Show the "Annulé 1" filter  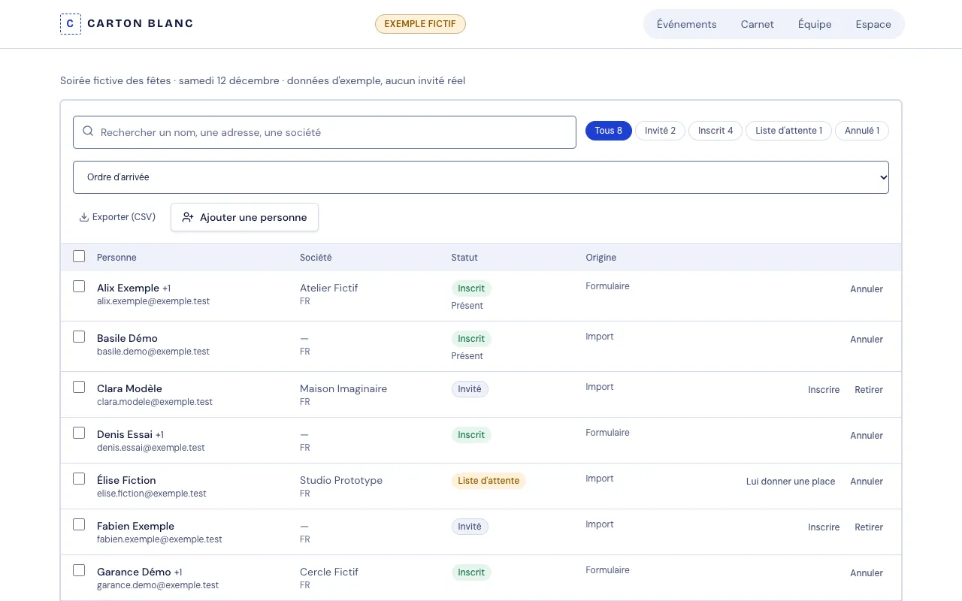(862, 131)
